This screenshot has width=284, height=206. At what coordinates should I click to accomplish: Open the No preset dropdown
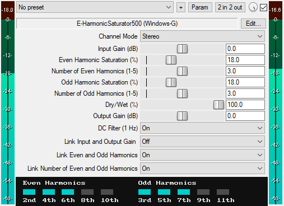(95, 7)
